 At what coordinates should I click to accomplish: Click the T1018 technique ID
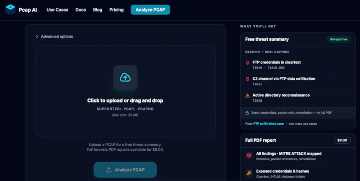point(257,100)
